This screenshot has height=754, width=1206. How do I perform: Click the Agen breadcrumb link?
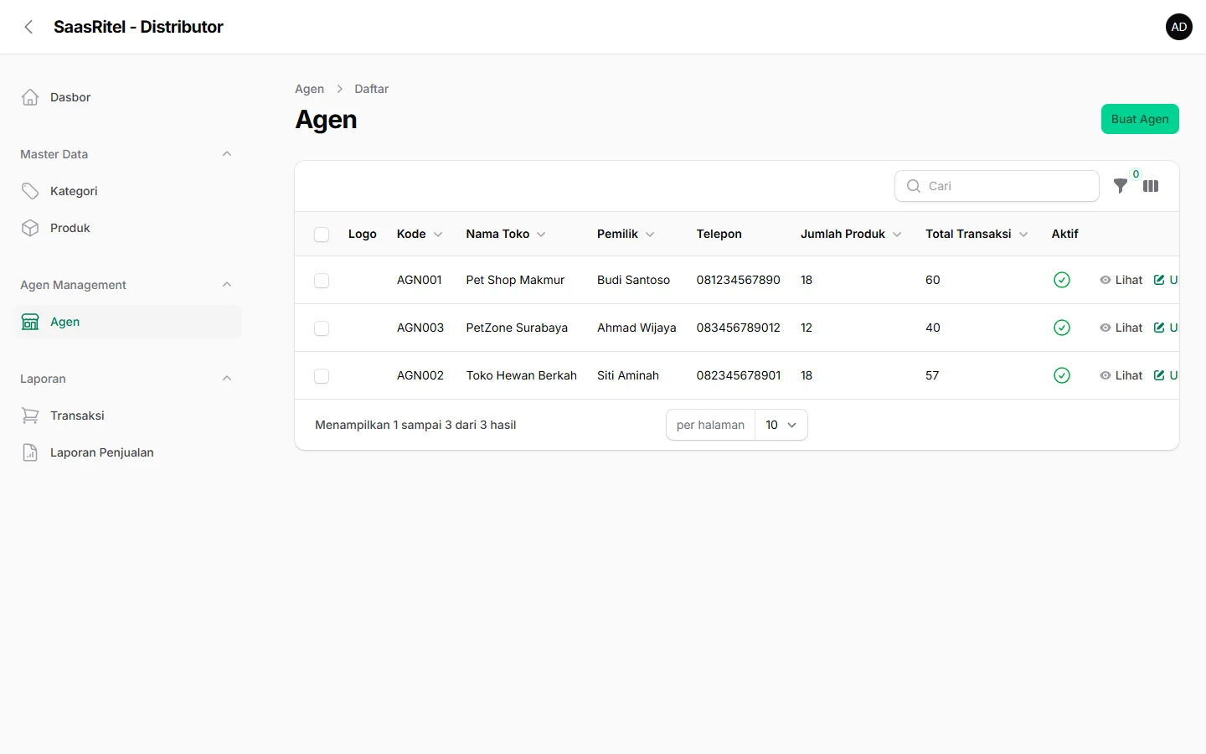pyautogui.click(x=309, y=89)
